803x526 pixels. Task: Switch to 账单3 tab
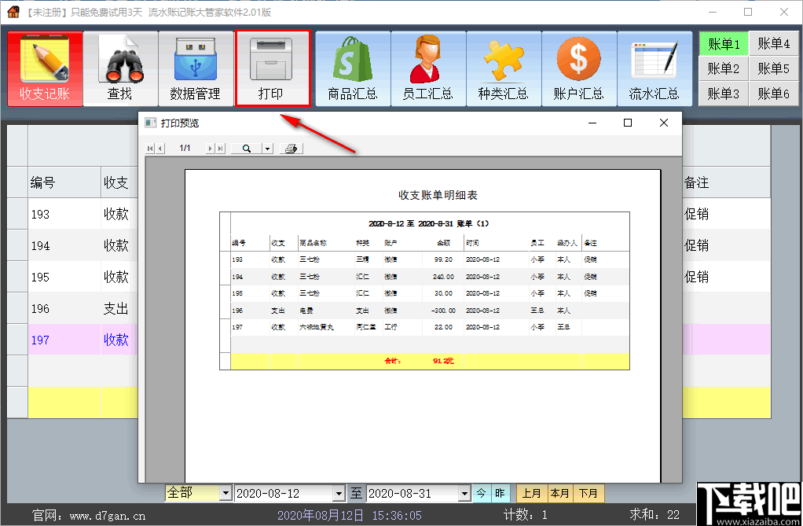pyautogui.click(x=724, y=94)
